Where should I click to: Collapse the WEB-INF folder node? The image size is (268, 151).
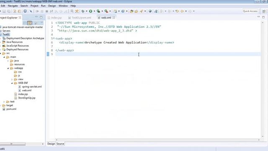tap(12, 83)
